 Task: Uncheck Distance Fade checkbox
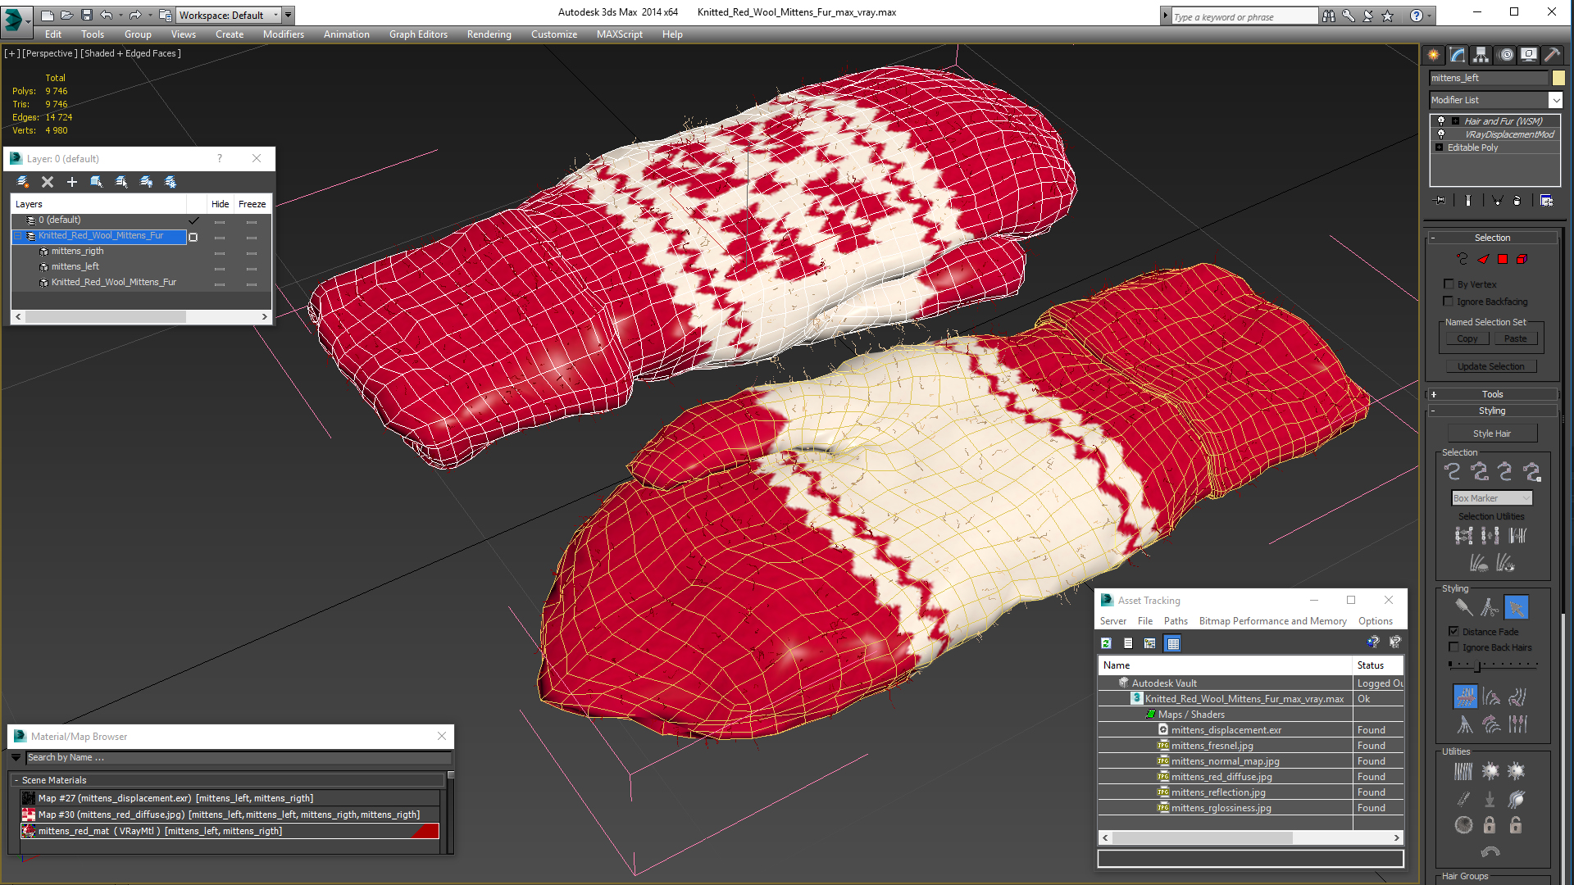[1453, 631]
